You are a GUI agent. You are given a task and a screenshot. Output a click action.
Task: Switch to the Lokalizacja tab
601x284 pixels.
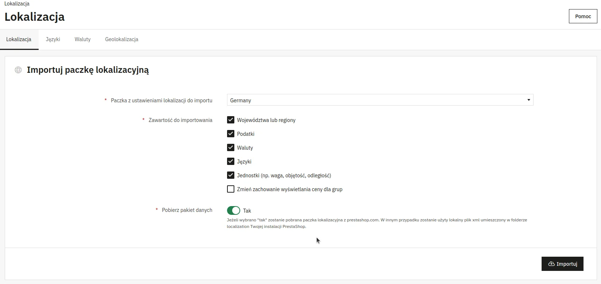tap(19, 39)
